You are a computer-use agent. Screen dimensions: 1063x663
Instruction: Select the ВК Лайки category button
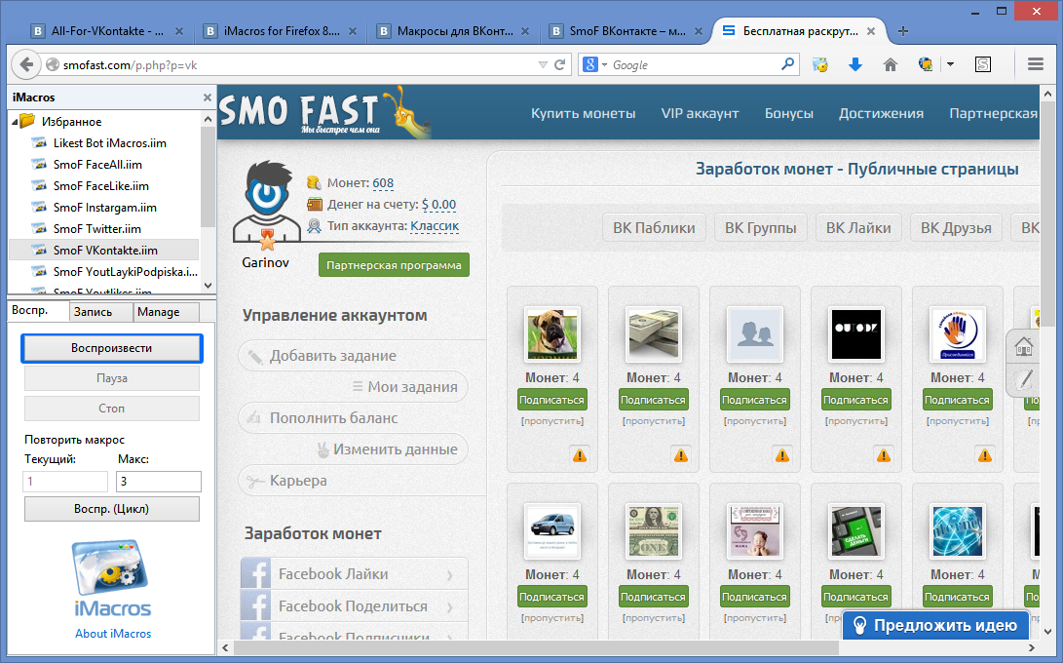click(x=858, y=228)
